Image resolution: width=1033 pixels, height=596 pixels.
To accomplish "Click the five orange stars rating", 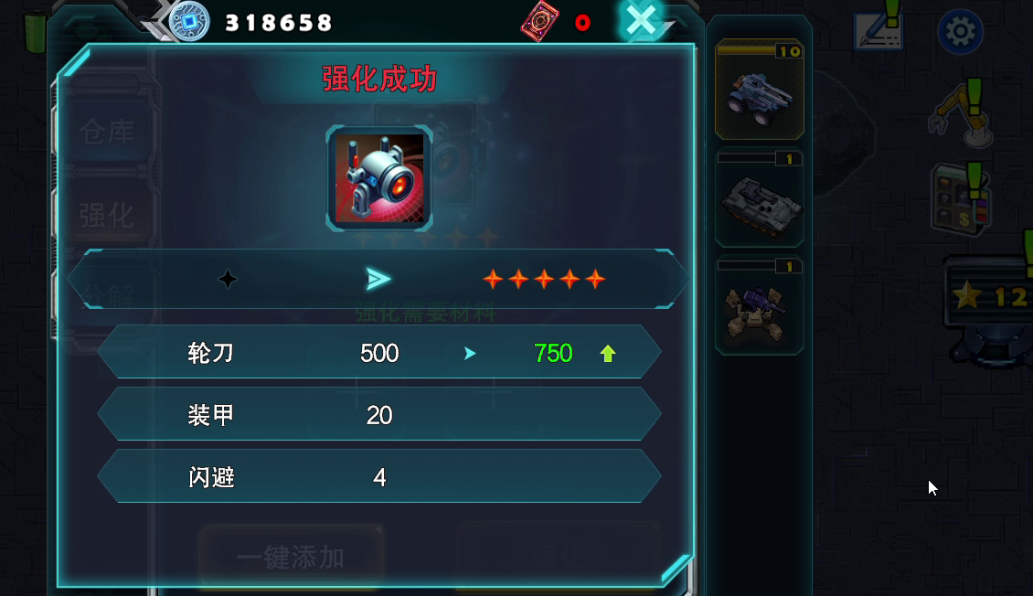I will click(x=544, y=279).
